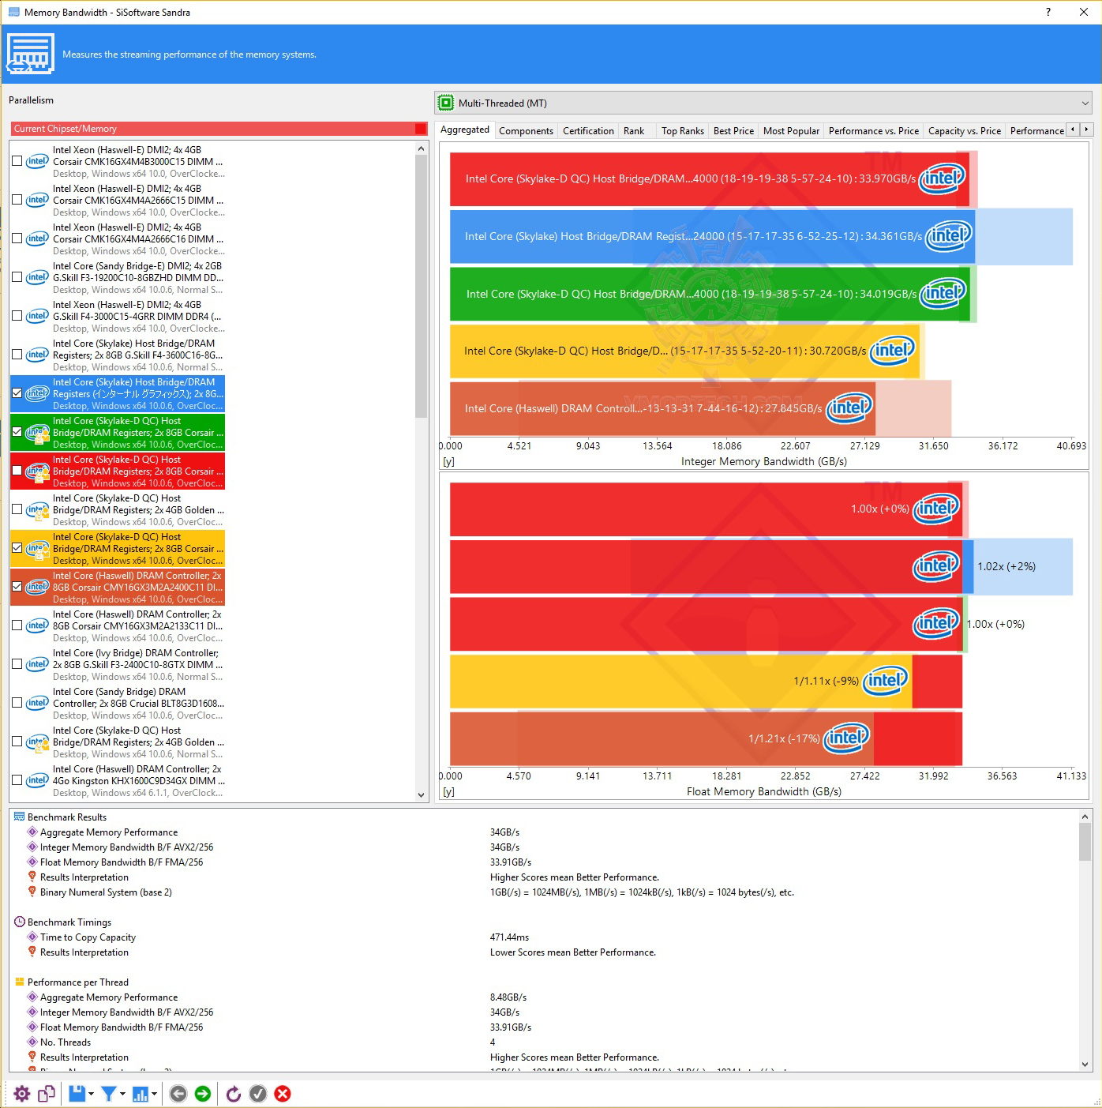Click the Intel logo on the 30.720GB/s bar
Viewport: 1102px width, 1108px height.
coord(893,350)
